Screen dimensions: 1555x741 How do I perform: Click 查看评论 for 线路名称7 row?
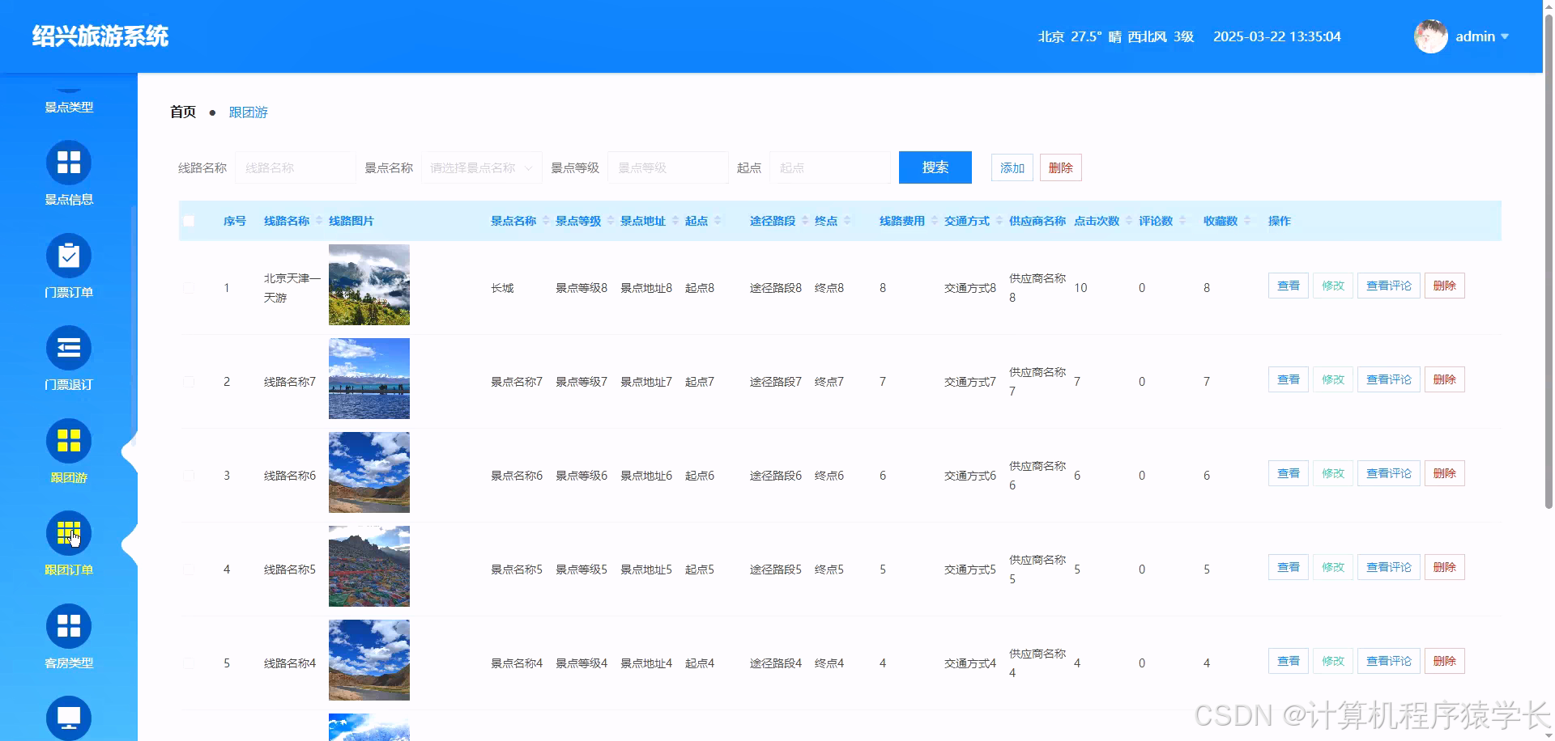1388,379
